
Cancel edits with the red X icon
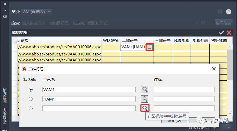(229, 32)
